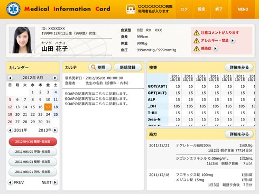The image size is (259, 194).
Task: Click the hospital icon beside the hospital name
Action: [x=131, y=9]
